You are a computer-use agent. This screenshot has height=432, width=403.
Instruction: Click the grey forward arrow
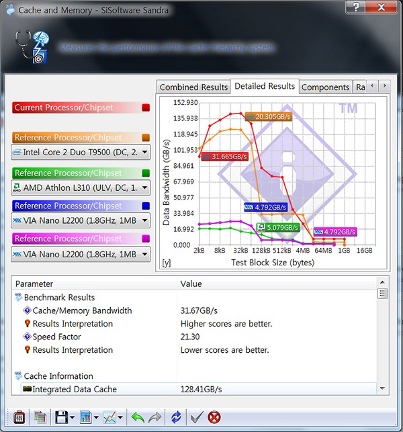click(154, 417)
